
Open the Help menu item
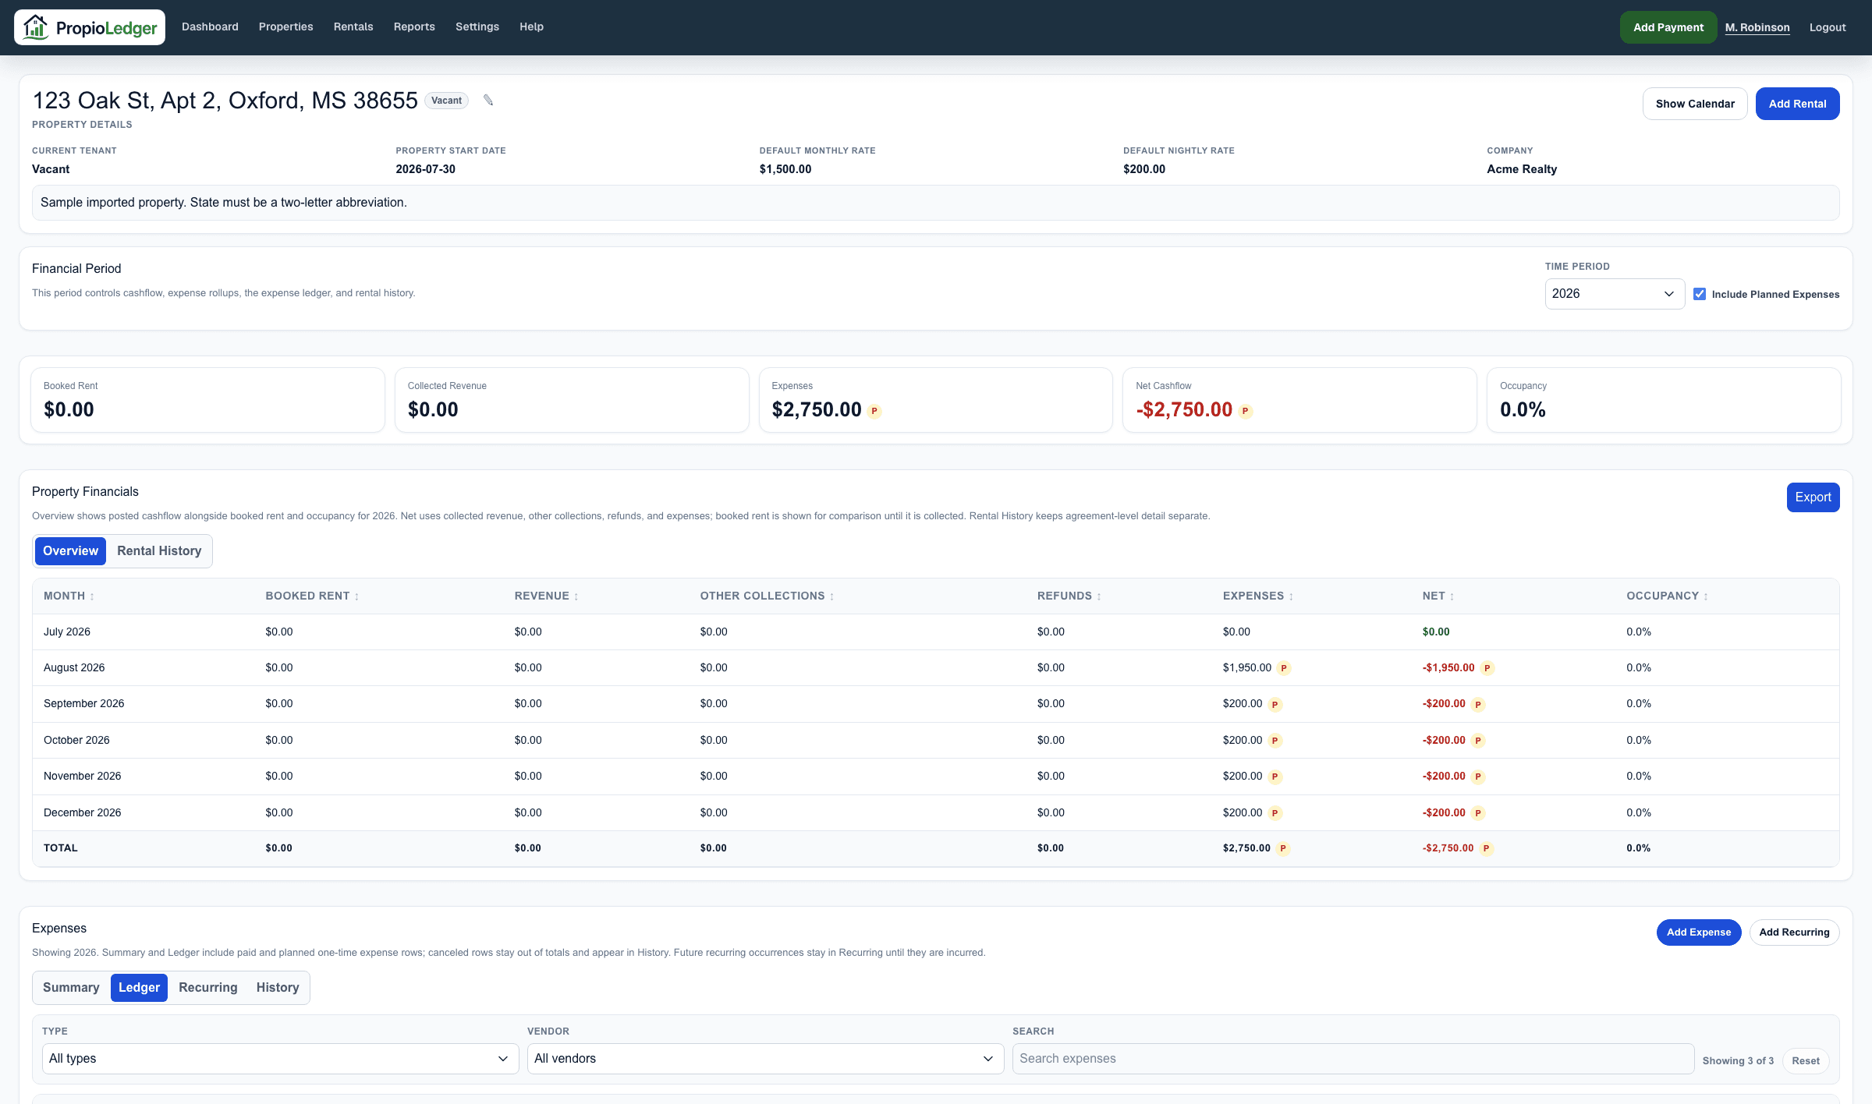click(531, 27)
